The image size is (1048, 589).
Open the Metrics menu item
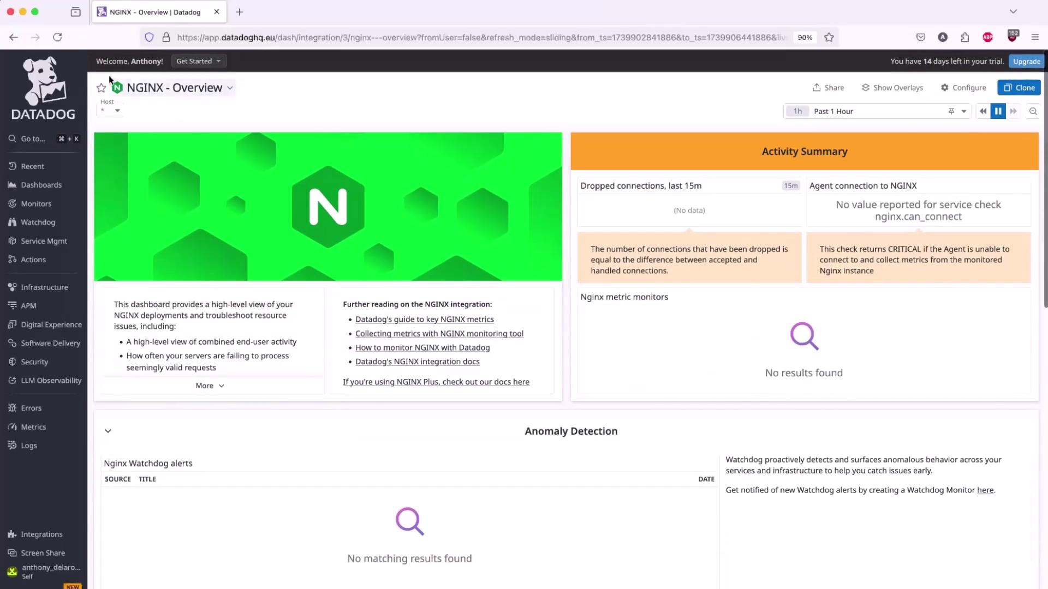(33, 427)
